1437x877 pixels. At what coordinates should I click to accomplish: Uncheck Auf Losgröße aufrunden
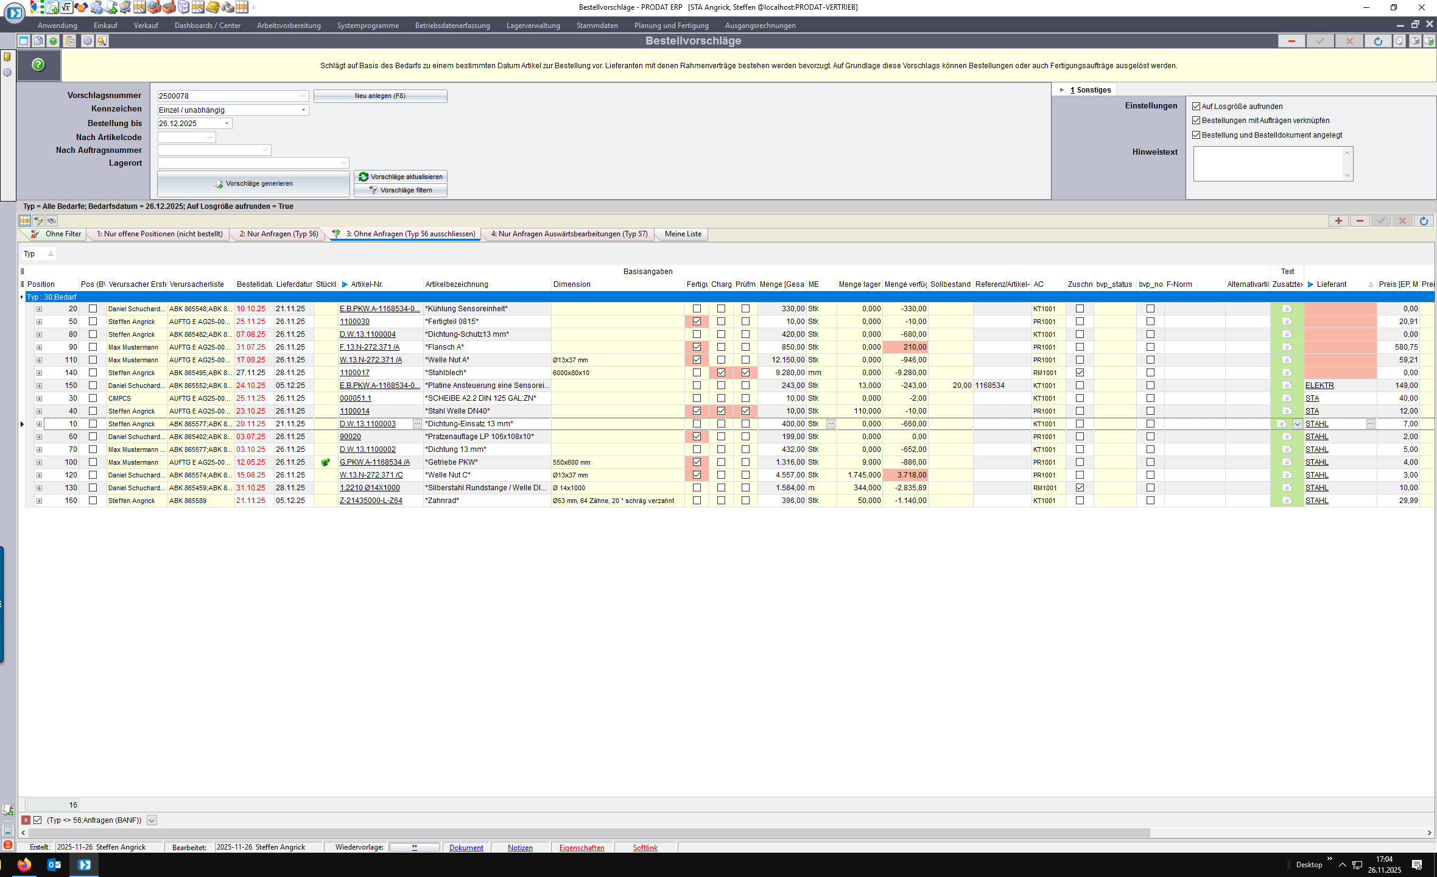[1196, 107]
